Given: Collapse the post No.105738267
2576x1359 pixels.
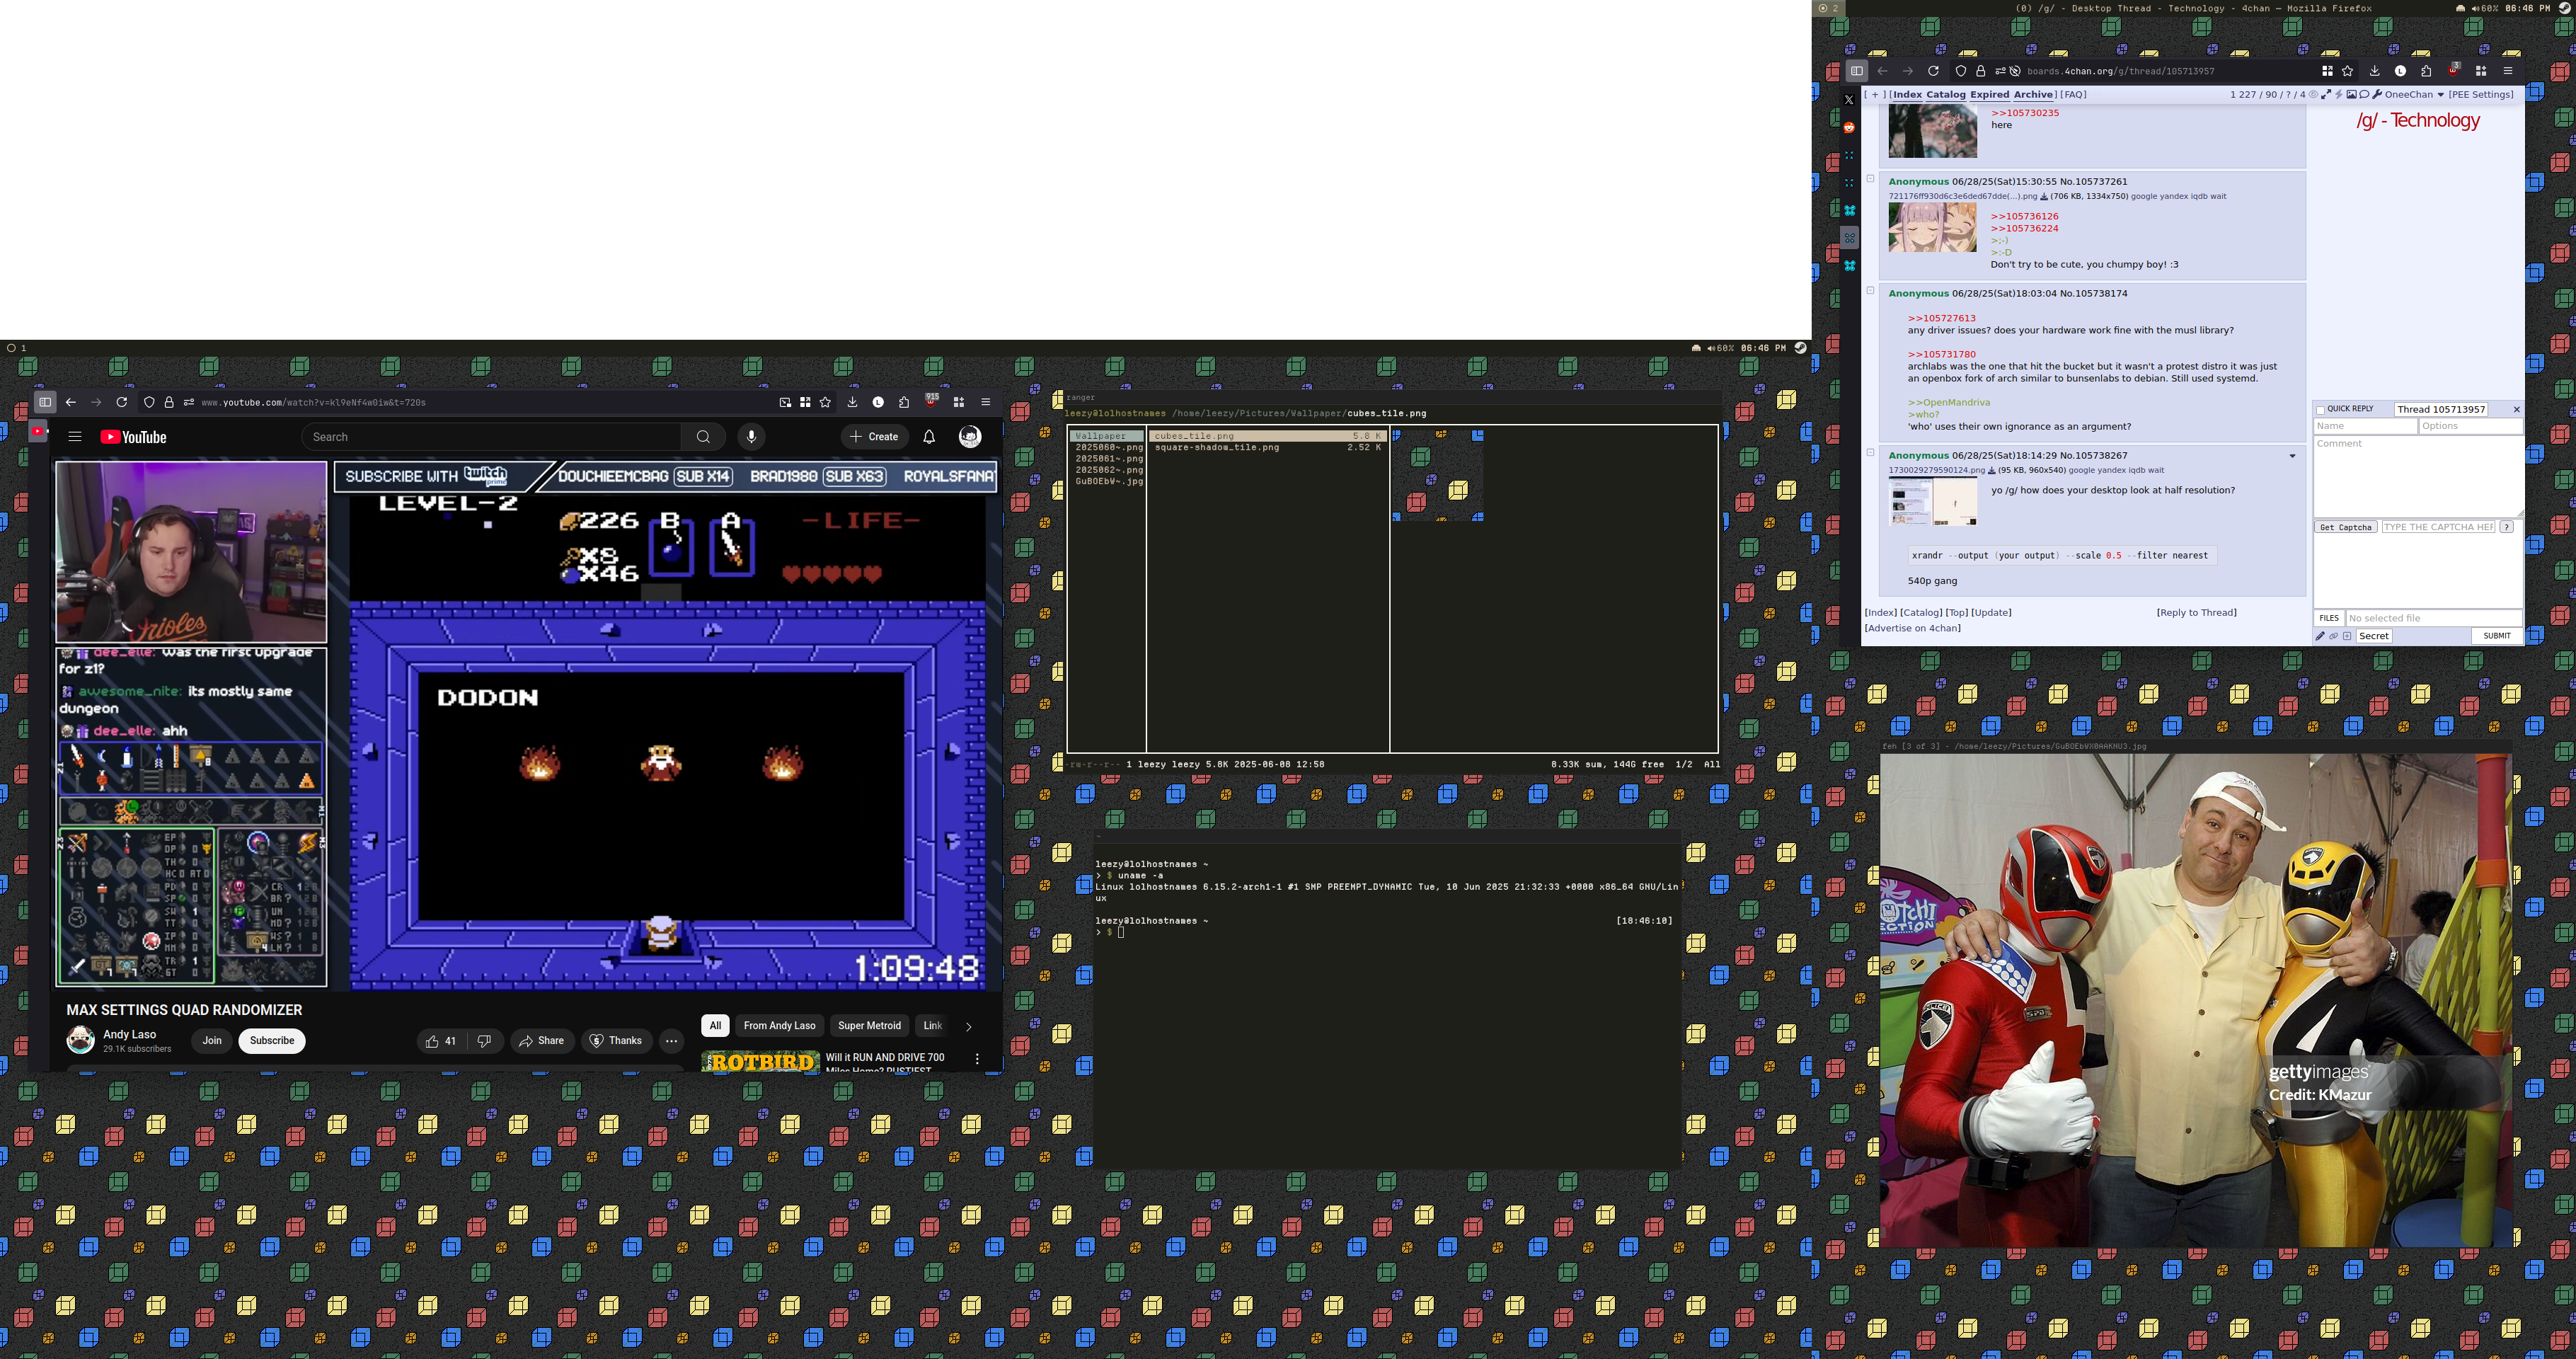Looking at the screenshot, I should (1870, 453).
